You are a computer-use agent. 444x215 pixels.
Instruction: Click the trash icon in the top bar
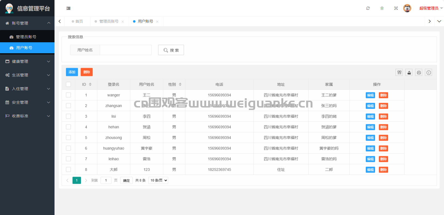[x=382, y=8]
